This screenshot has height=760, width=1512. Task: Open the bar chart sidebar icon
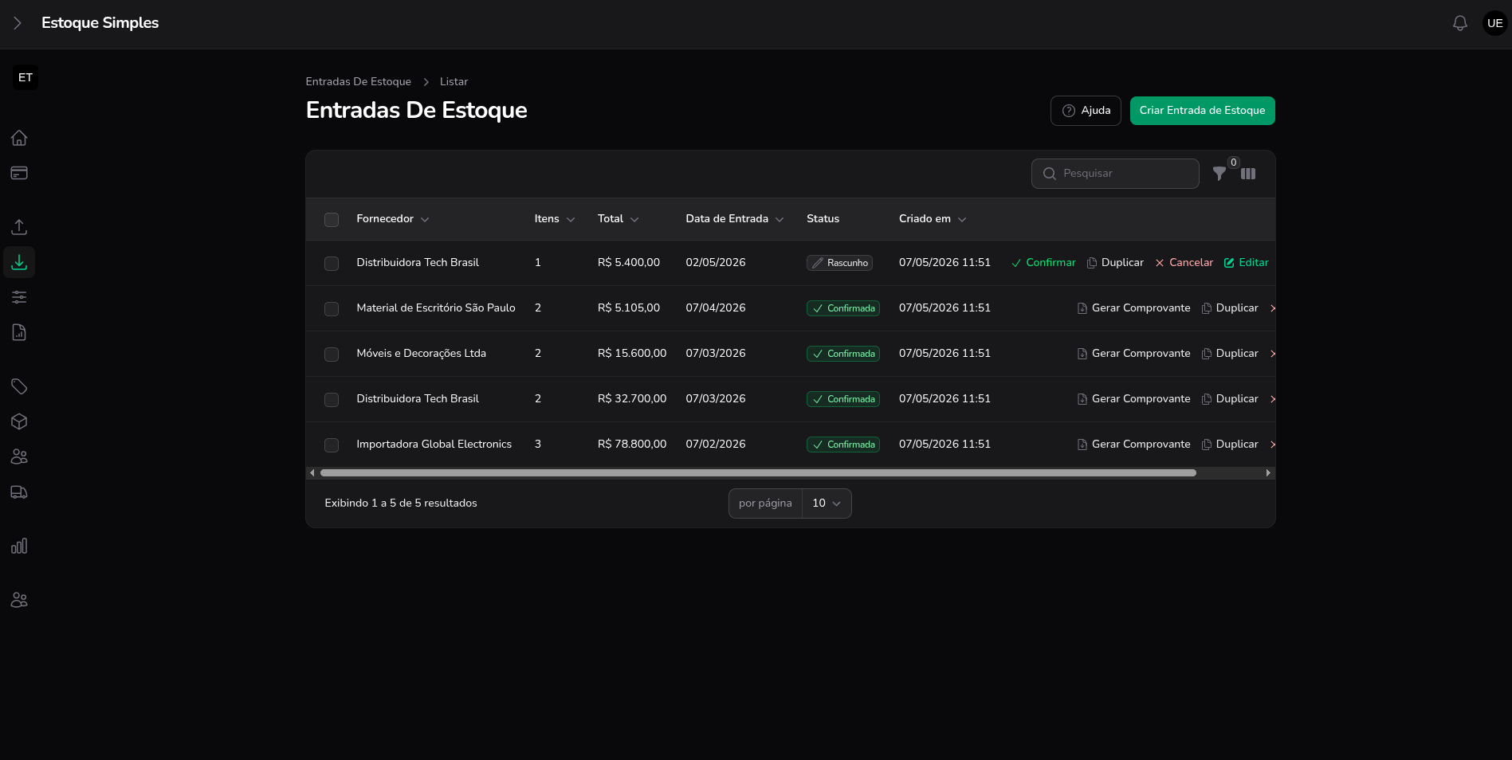click(x=19, y=546)
